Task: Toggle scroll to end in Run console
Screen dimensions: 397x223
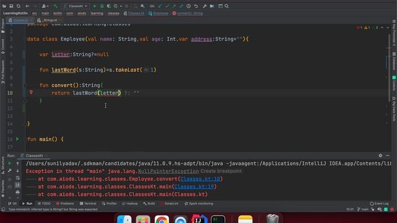Action: 17,185
